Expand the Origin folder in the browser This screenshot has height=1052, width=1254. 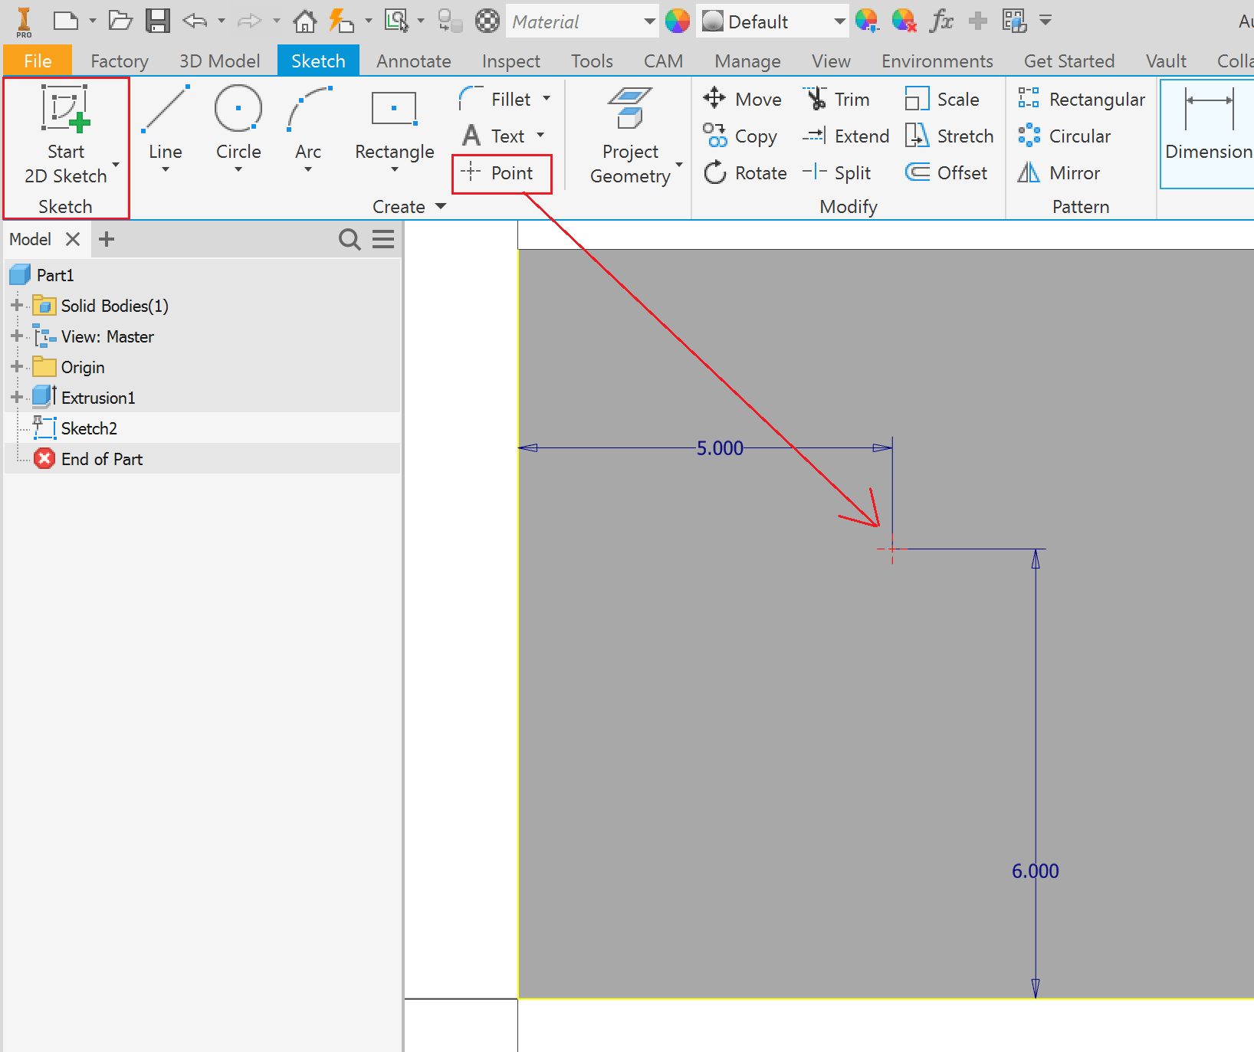pos(16,367)
